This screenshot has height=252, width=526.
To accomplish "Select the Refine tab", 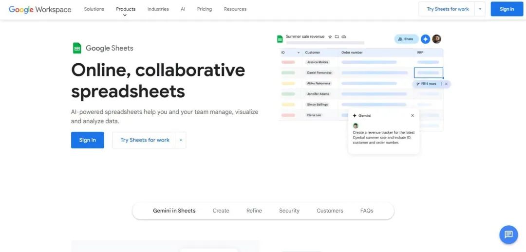I will (x=254, y=211).
